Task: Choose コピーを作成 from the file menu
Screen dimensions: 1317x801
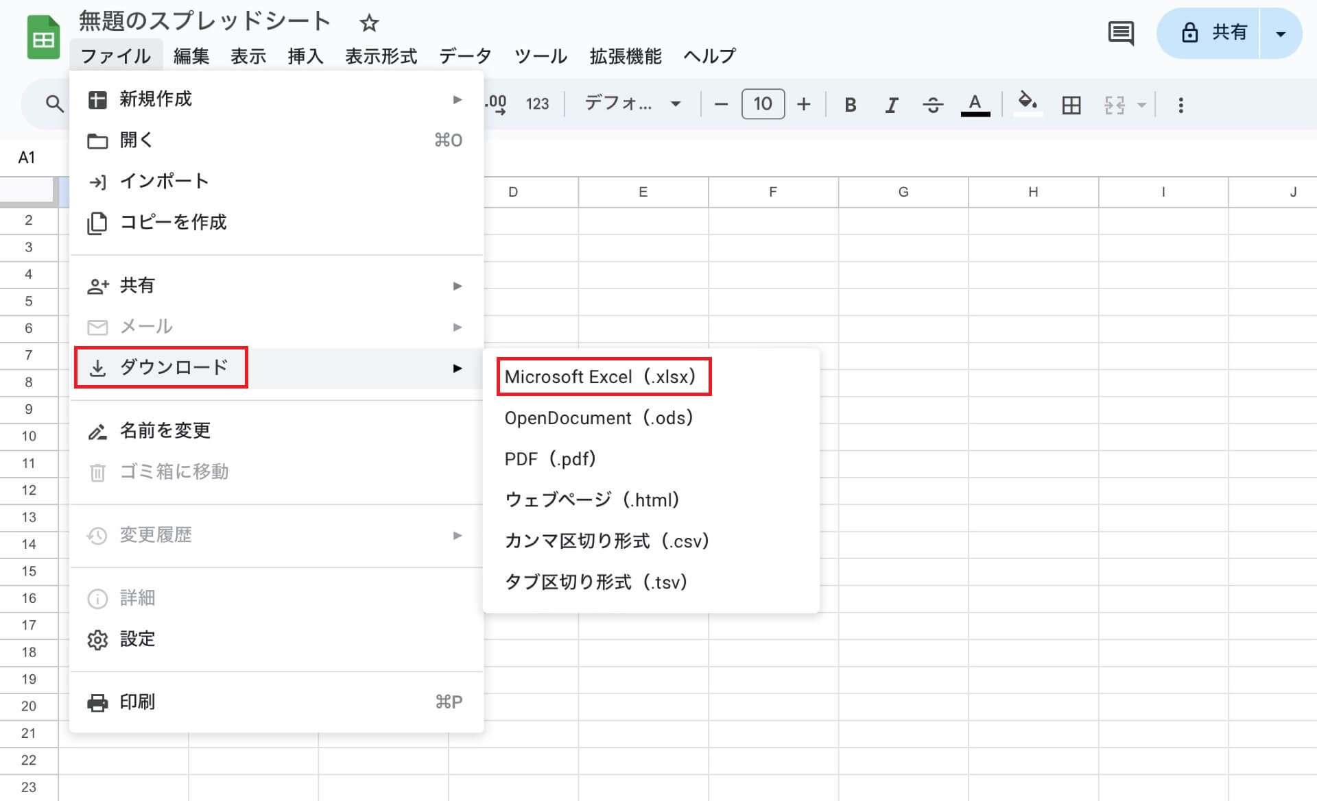Action: point(276,223)
